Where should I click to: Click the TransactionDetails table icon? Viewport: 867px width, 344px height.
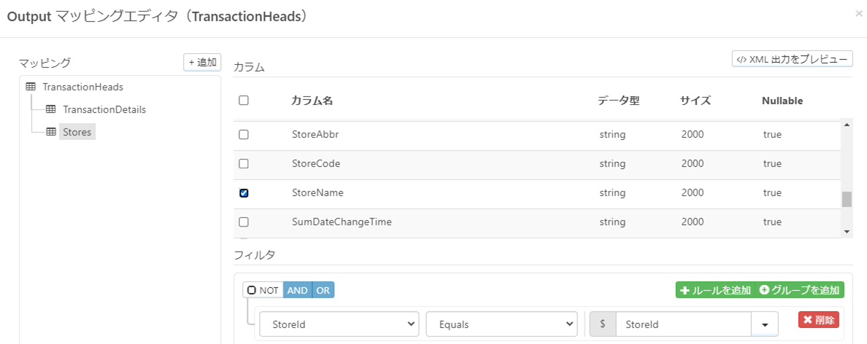coord(51,109)
